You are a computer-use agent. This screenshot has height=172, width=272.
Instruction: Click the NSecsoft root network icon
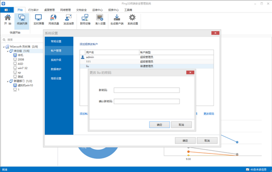7,46
